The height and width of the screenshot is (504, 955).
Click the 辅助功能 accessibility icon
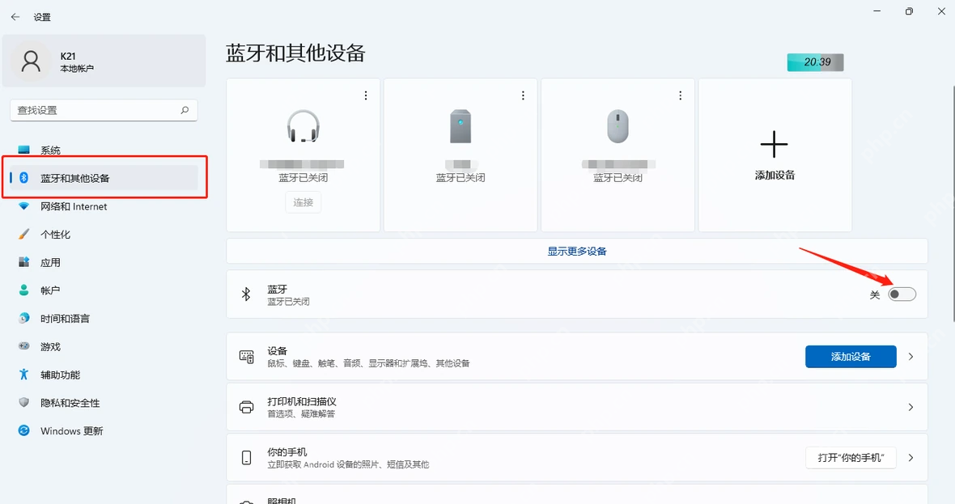[23, 375]
